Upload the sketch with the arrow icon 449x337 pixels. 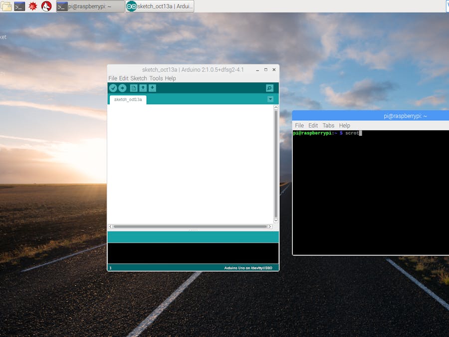(x=123, y=88)
